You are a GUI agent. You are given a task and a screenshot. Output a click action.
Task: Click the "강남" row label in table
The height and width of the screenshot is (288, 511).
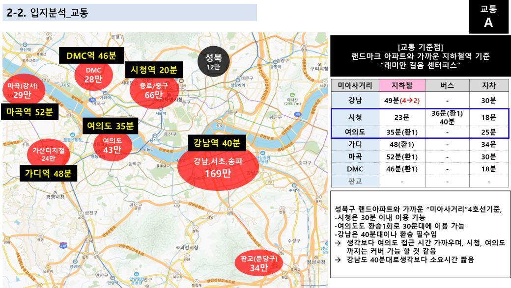[355, 100]
